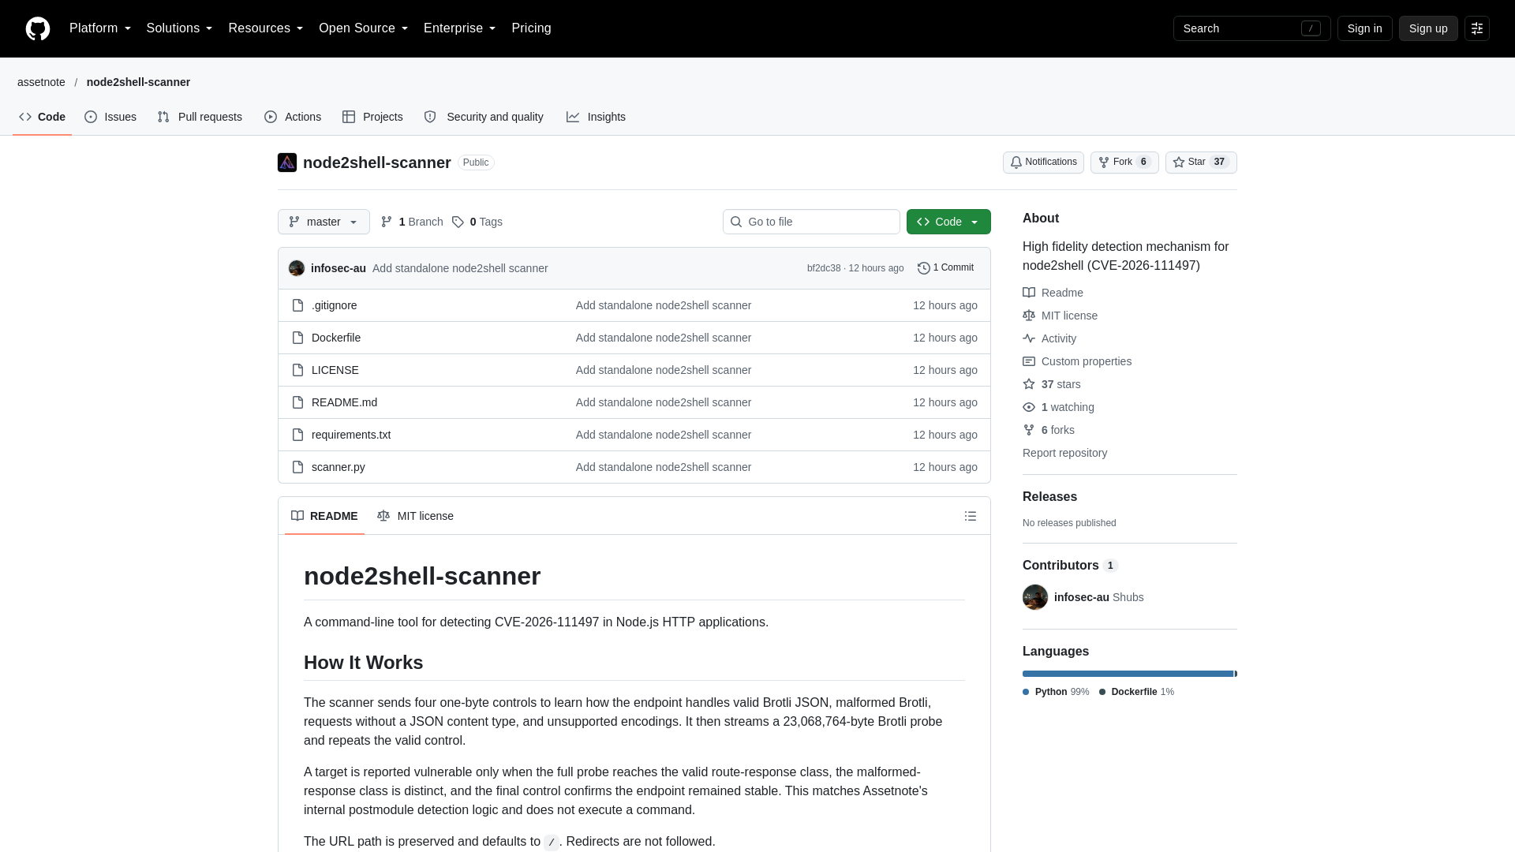Click the blue dot beside Python 99%

(x=1026, y=692)
